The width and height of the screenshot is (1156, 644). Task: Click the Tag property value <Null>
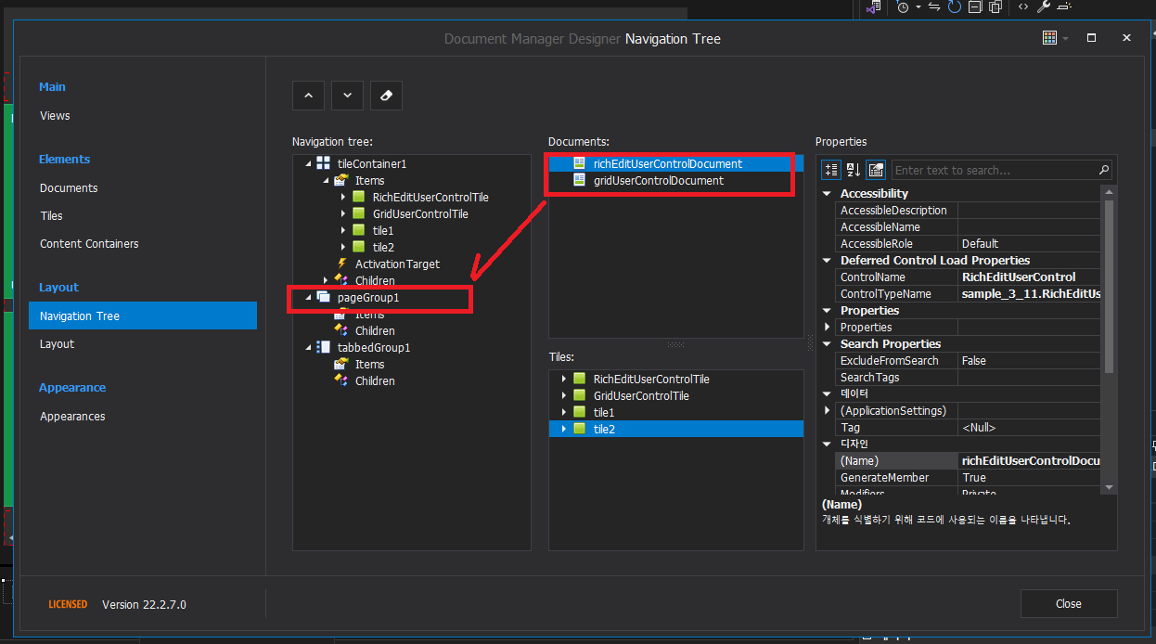pos(980,427)
